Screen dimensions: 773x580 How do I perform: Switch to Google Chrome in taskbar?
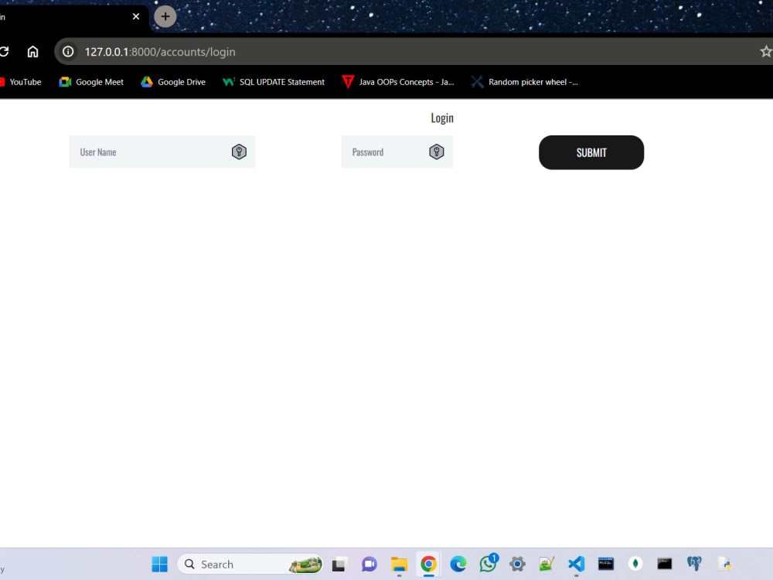point(428,565)
